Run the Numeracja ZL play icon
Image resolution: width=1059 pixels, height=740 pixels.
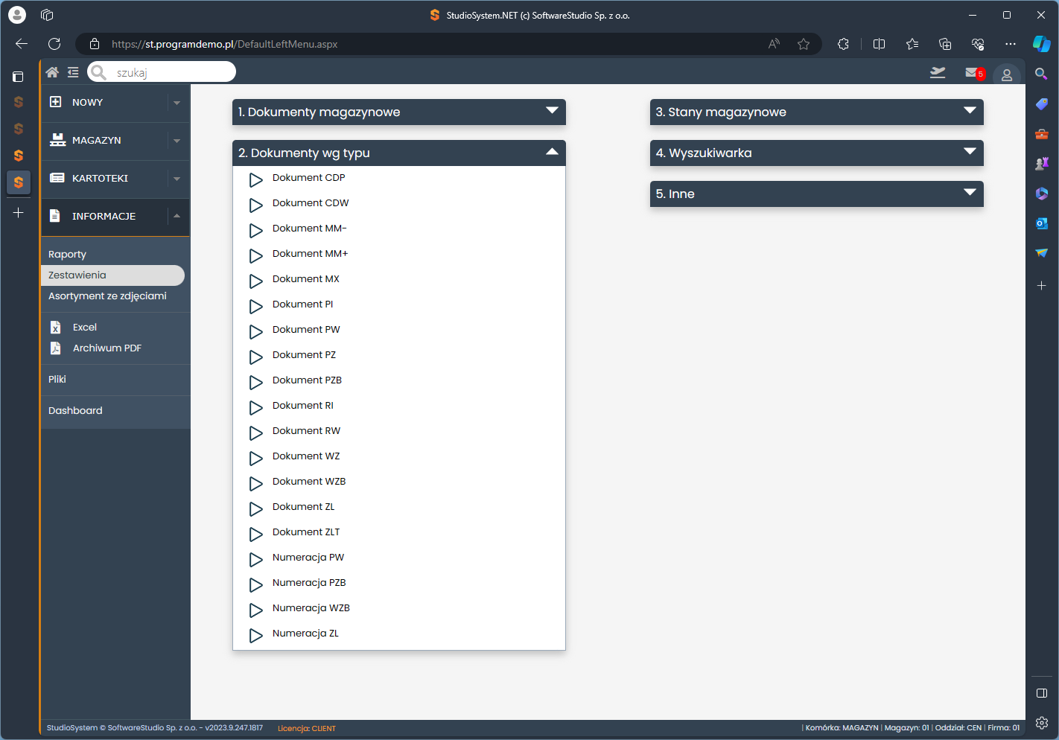[x=255, y=635]
